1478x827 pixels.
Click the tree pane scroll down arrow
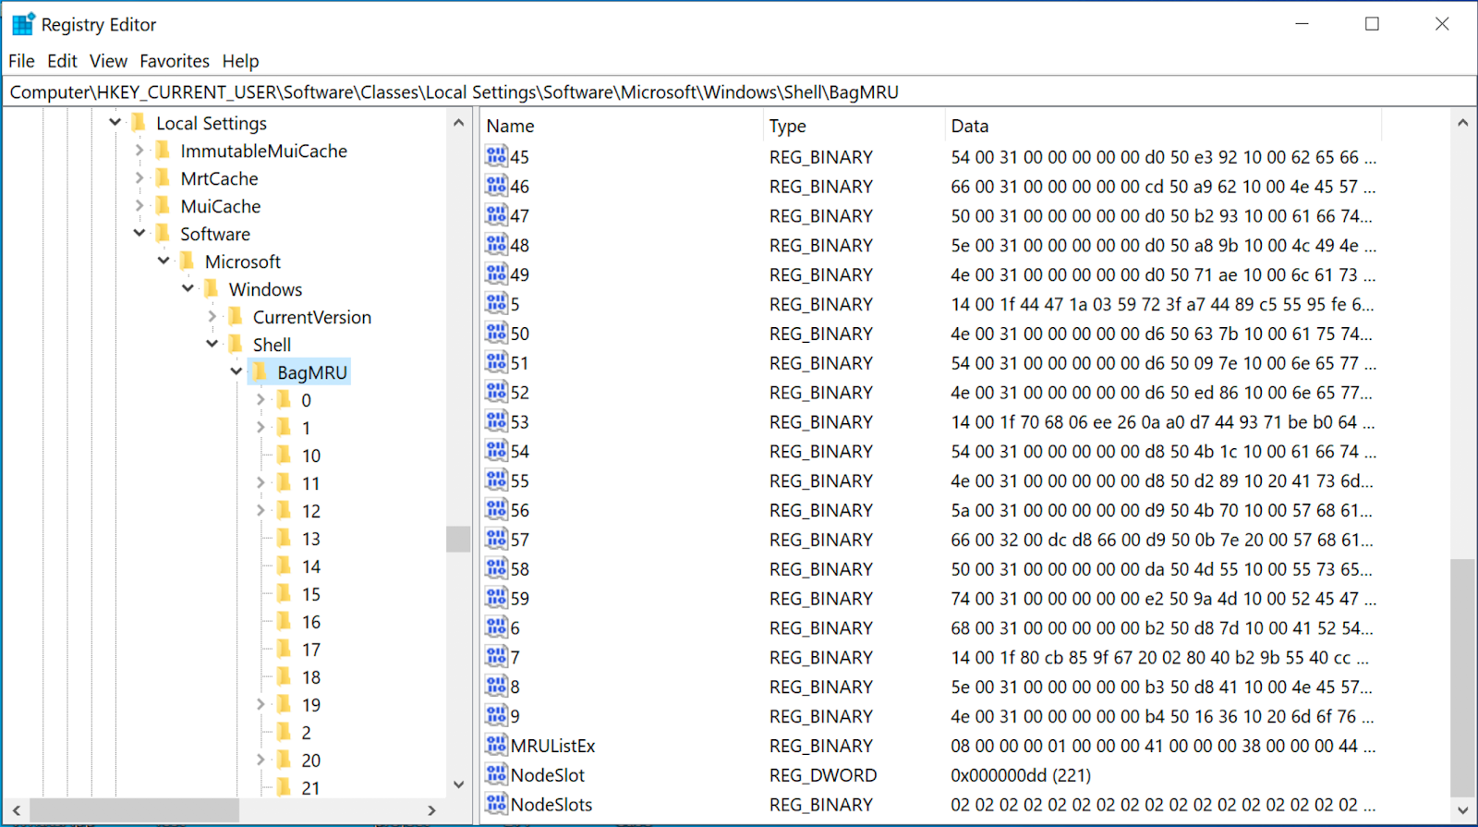(459, 784)
